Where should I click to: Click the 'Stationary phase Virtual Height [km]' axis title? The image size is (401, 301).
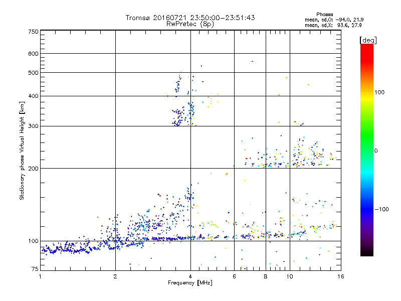(x=22, y=150)
